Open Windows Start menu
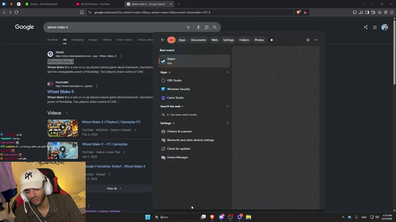This screenshot has height=222, width=396. pyautogui.click(x=148, y=217)
